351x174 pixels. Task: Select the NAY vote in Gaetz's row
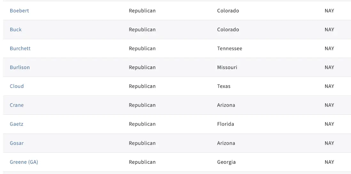[329, 124]
